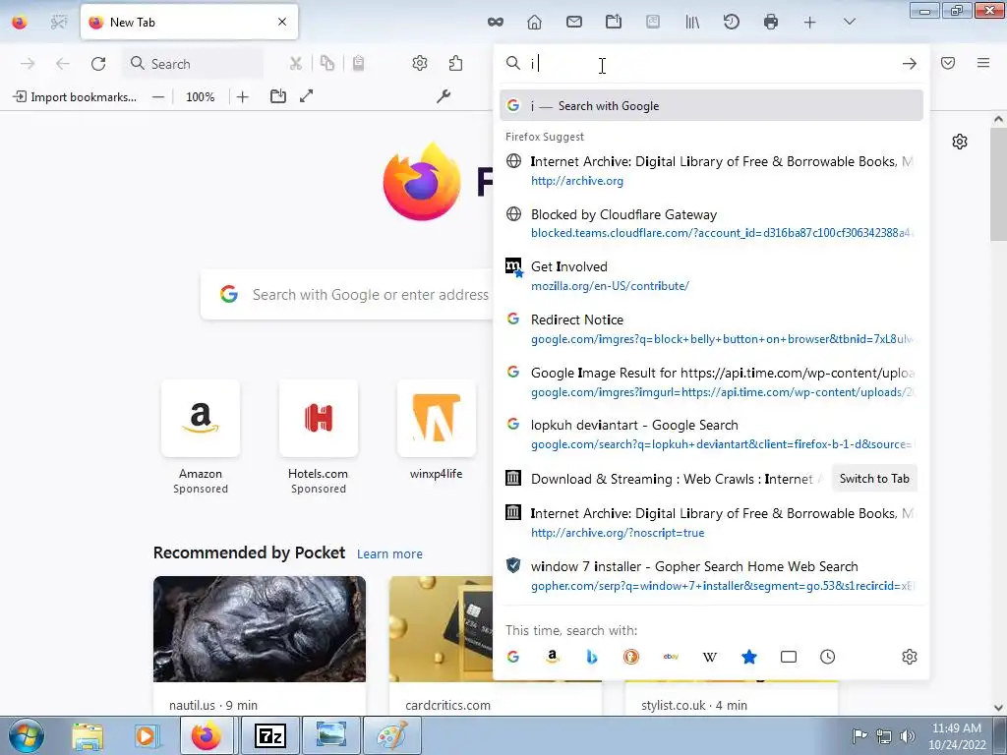Open Google Image Result suggestion
Viewport: 1007px width, 755px height.
pos(711,382)
